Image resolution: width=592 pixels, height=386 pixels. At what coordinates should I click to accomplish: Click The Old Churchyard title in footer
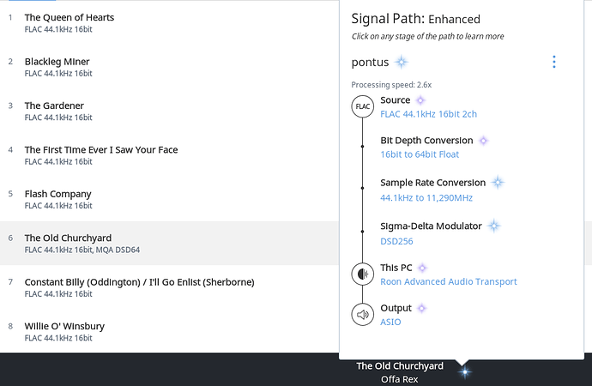(x=400, y=366)
